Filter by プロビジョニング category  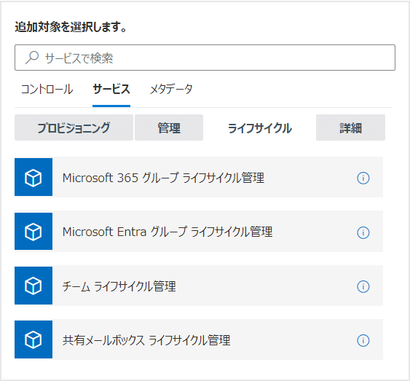click(x=74, y=127)
